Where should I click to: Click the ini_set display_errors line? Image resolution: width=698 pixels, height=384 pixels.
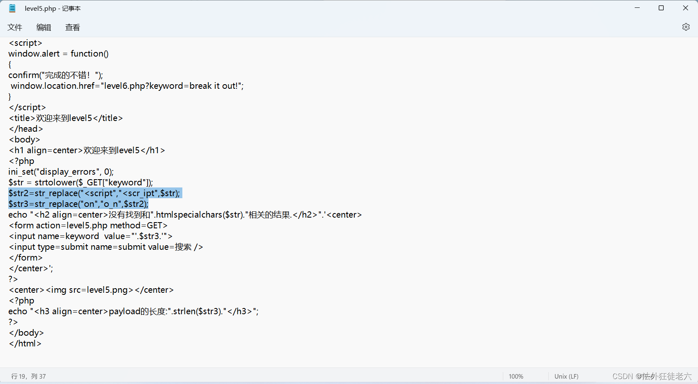[61, 171]
